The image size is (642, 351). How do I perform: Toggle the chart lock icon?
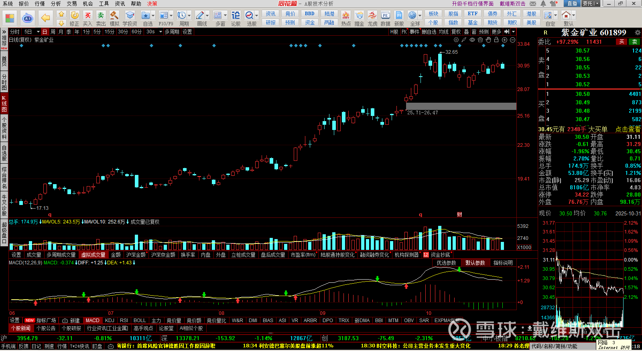point(496,40)
